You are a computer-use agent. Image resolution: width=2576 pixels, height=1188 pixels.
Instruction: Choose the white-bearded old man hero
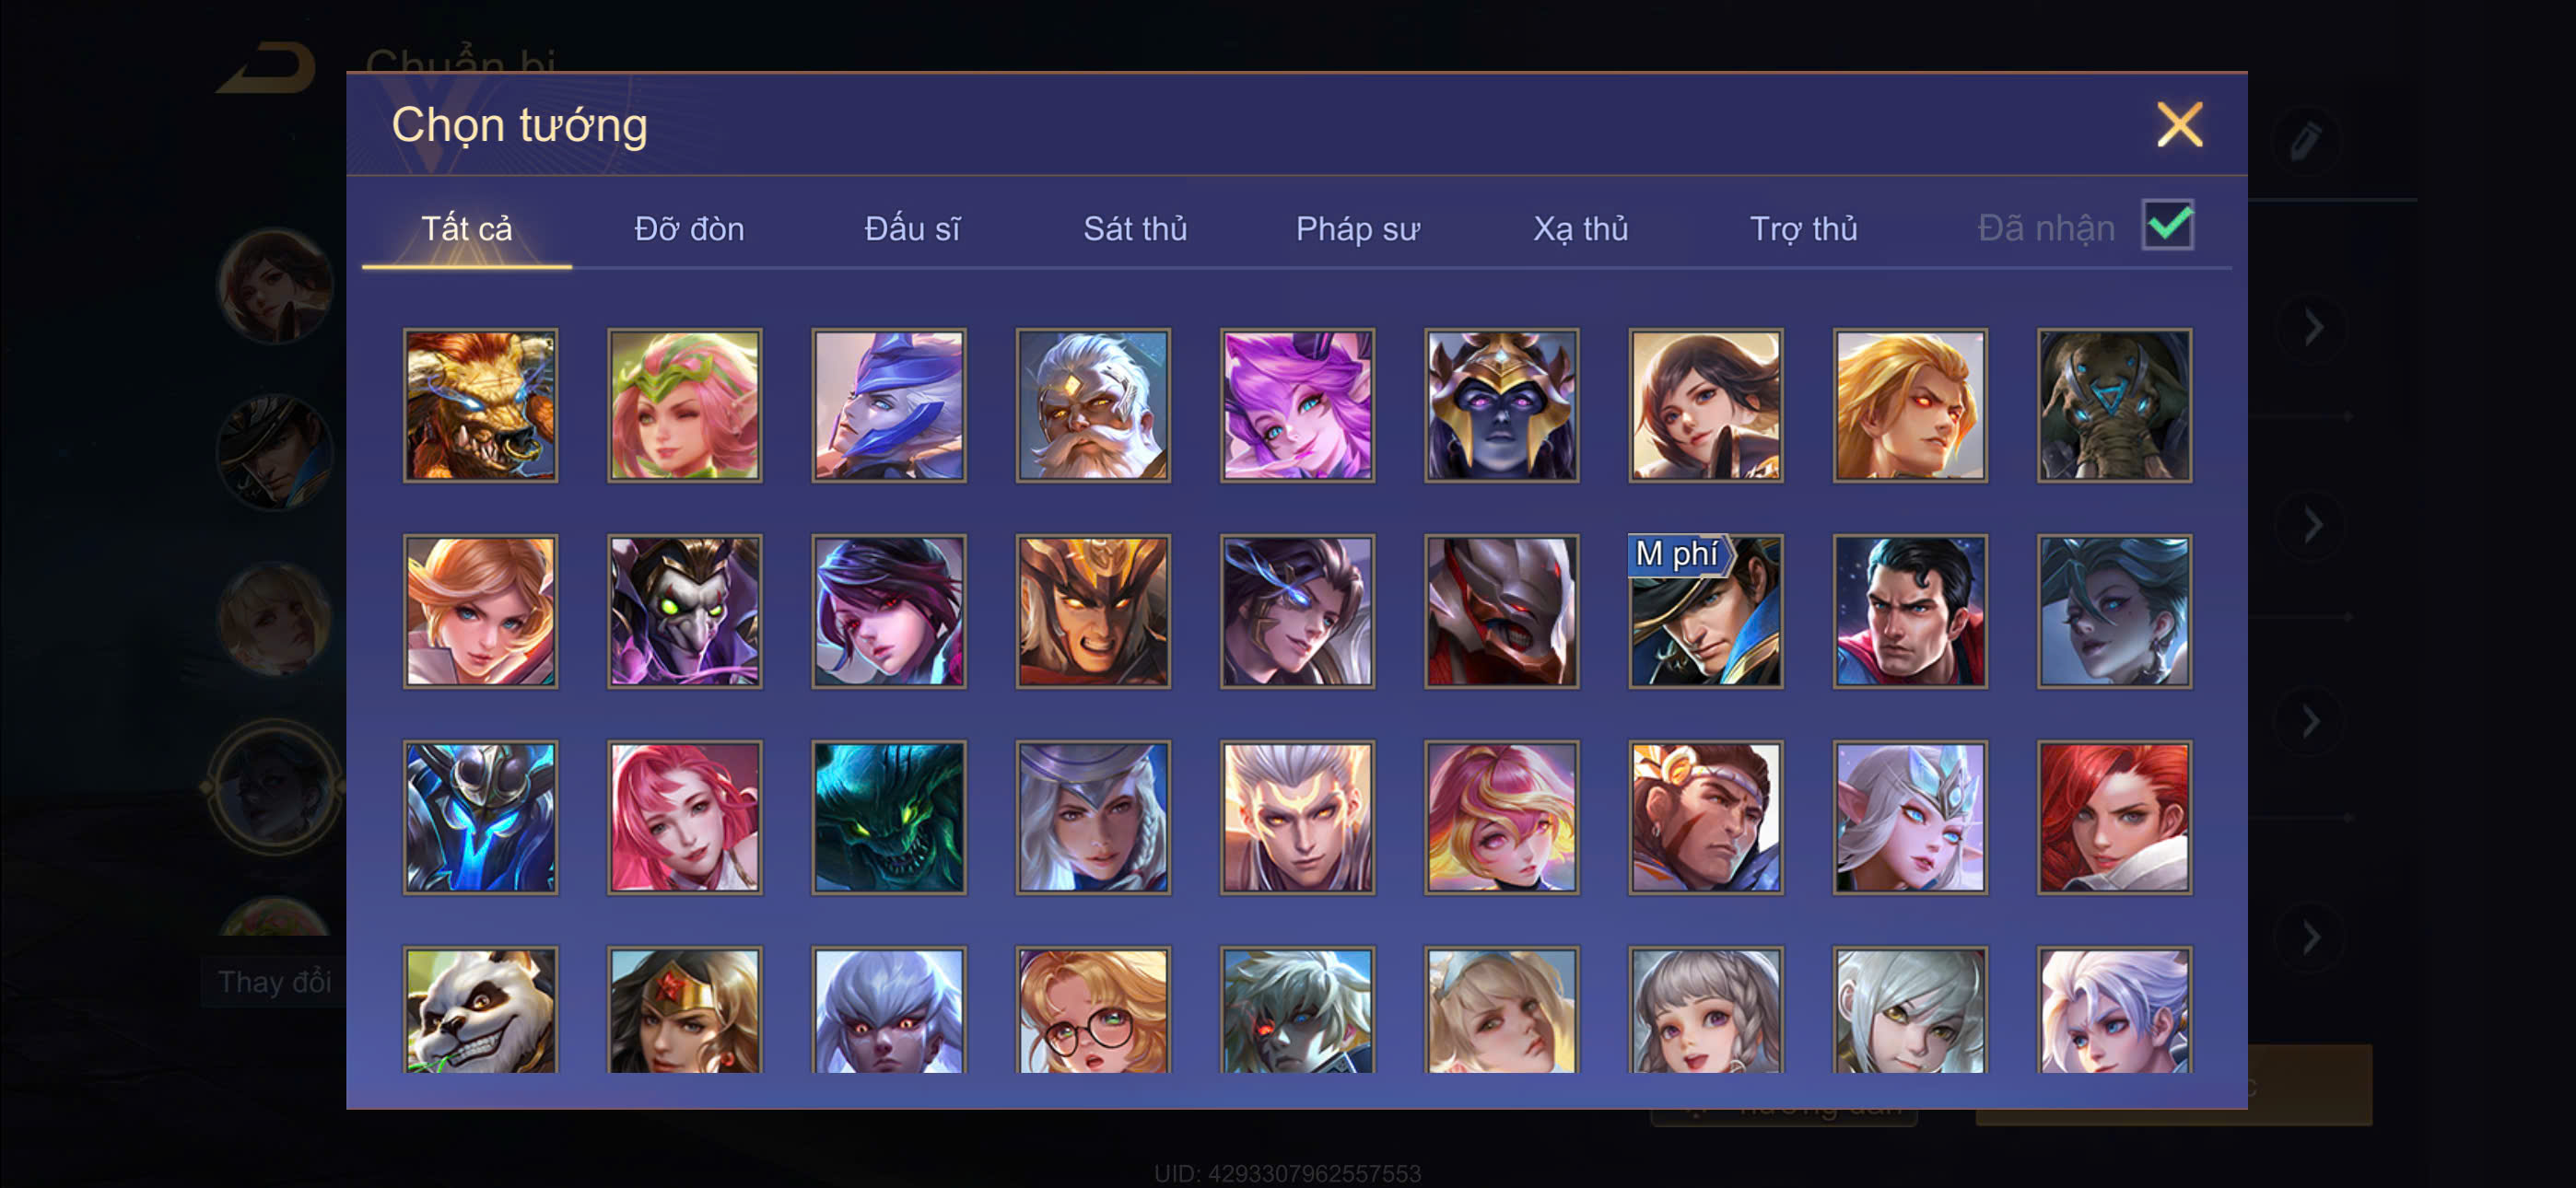[1094, 405]
